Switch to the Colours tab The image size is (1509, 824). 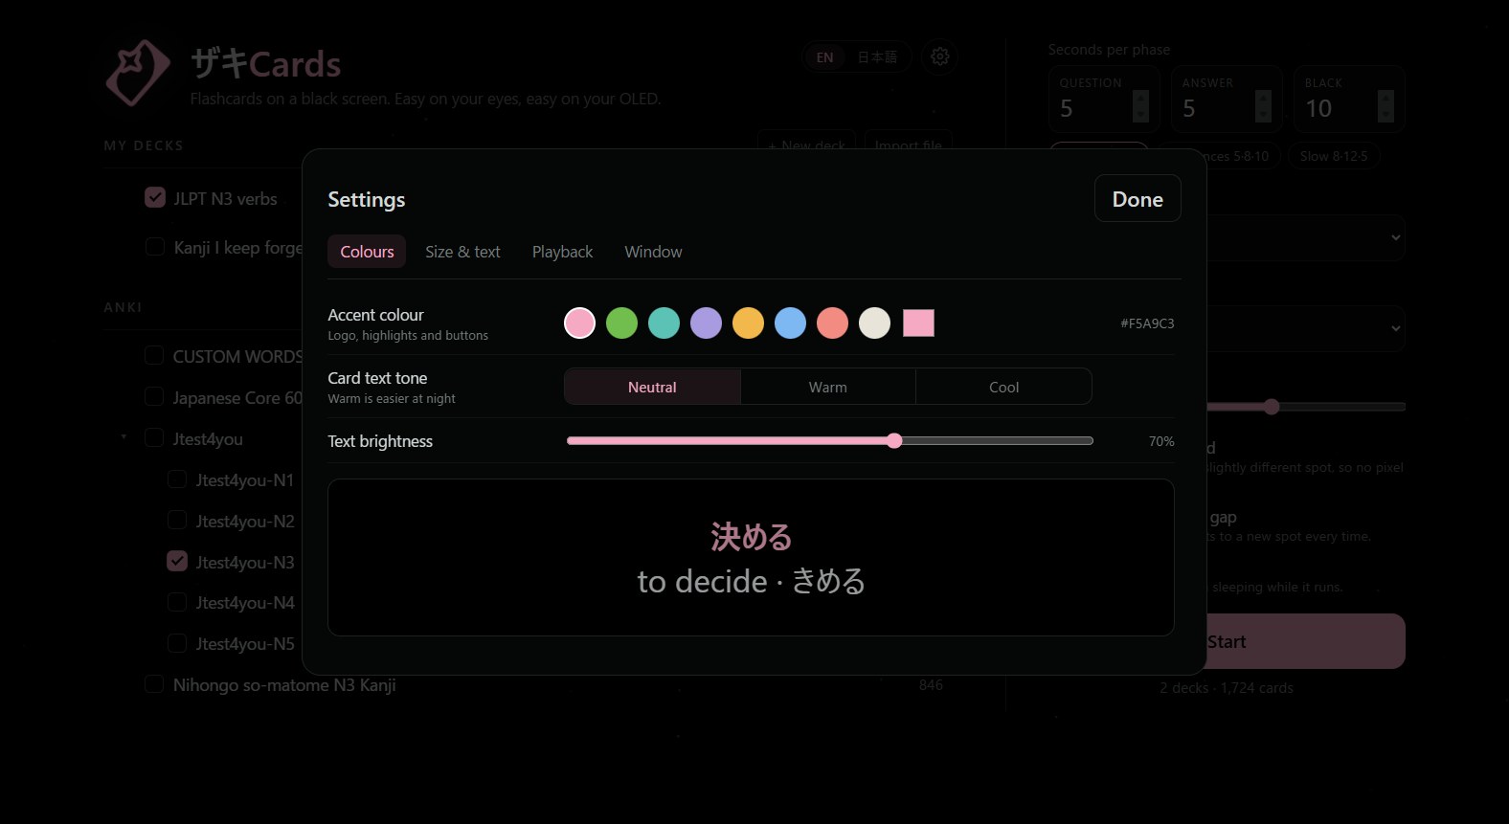367,252
